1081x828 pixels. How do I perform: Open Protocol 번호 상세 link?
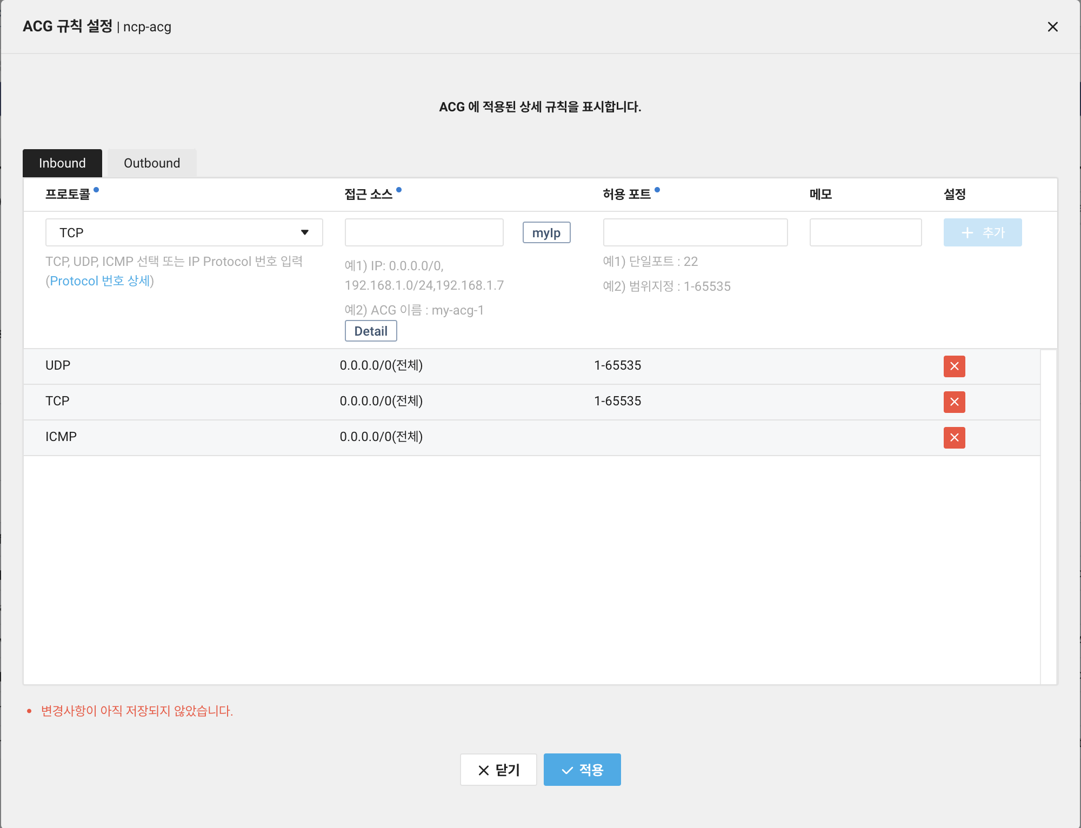(x=100, y=281)
